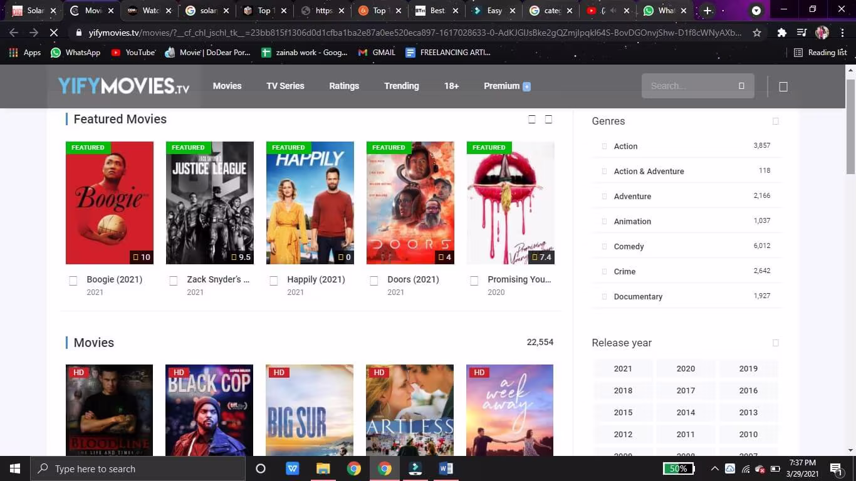The image size is (856, 481).
Task: Filter by release year 2019
Action: [x=748, y=368]
